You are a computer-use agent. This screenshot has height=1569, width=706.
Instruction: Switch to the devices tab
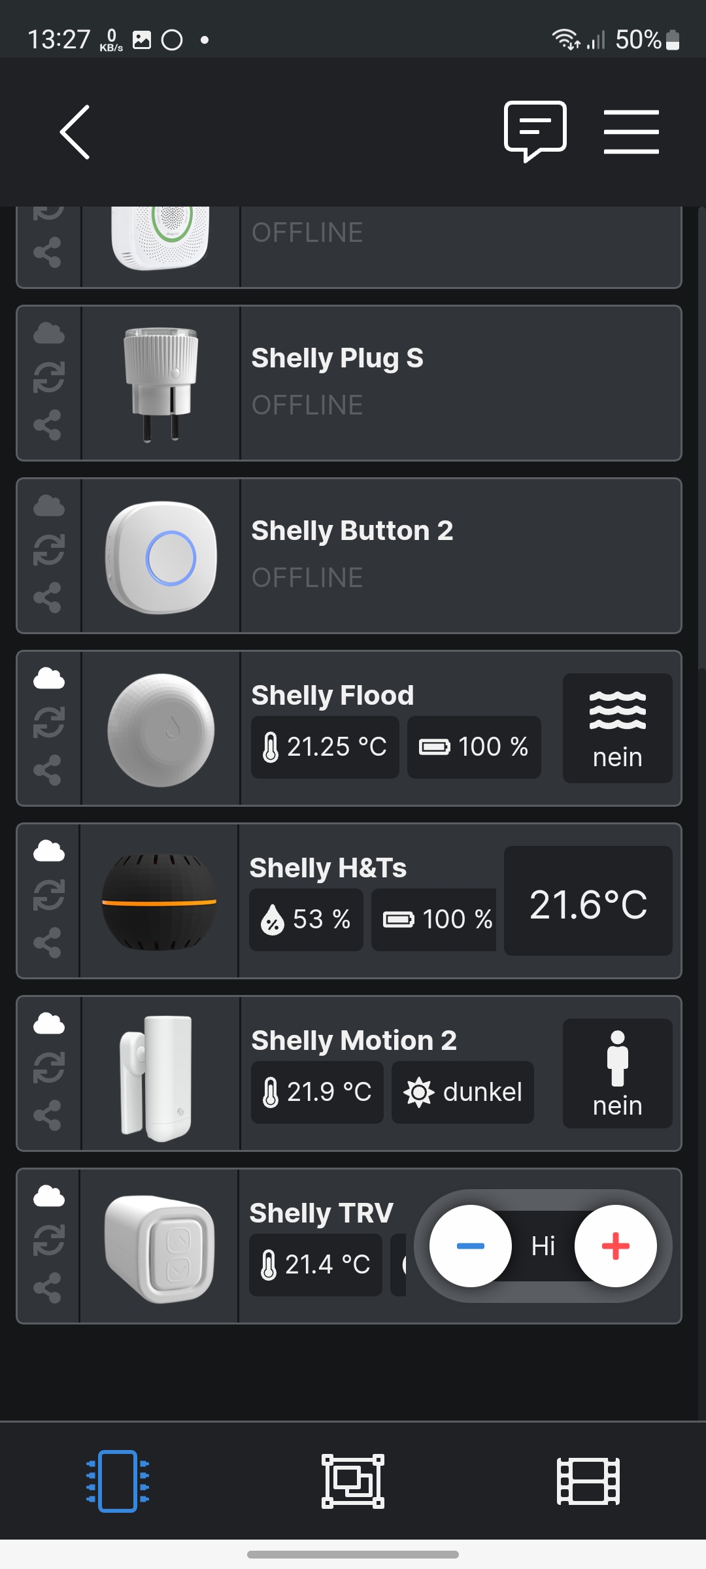tap(118, 1481)
